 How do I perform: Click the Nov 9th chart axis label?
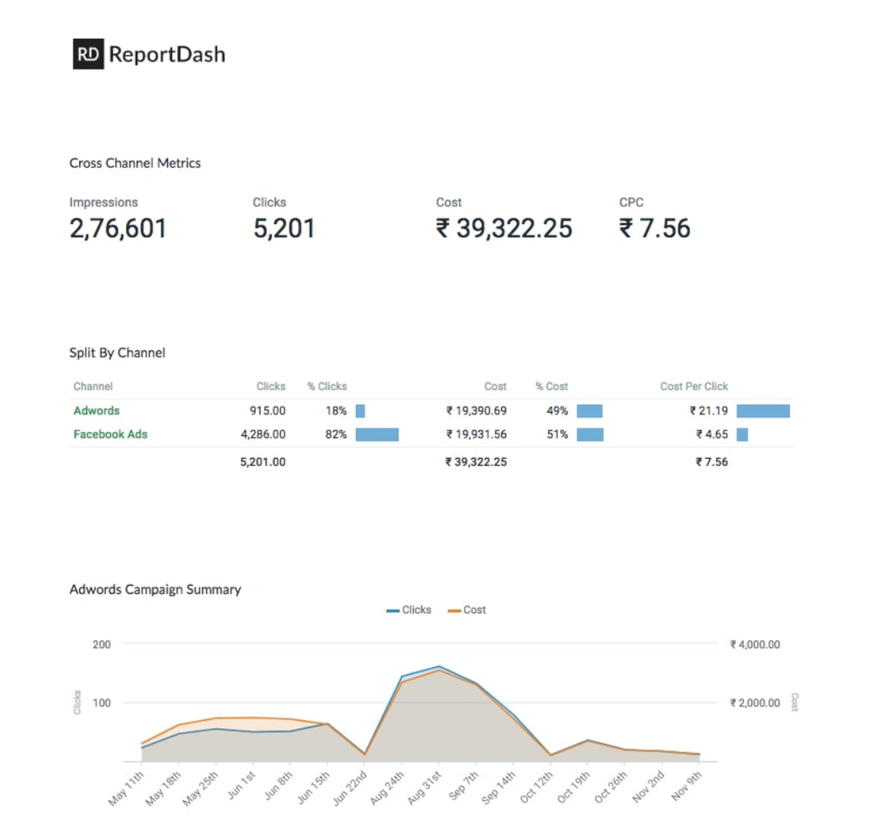click(686, 786)
